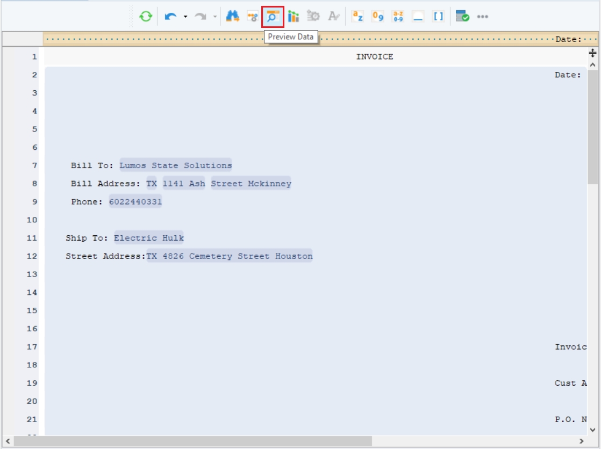601x449 pixels.
Task: Click the Preview Data icon
Action: [273, 17]
